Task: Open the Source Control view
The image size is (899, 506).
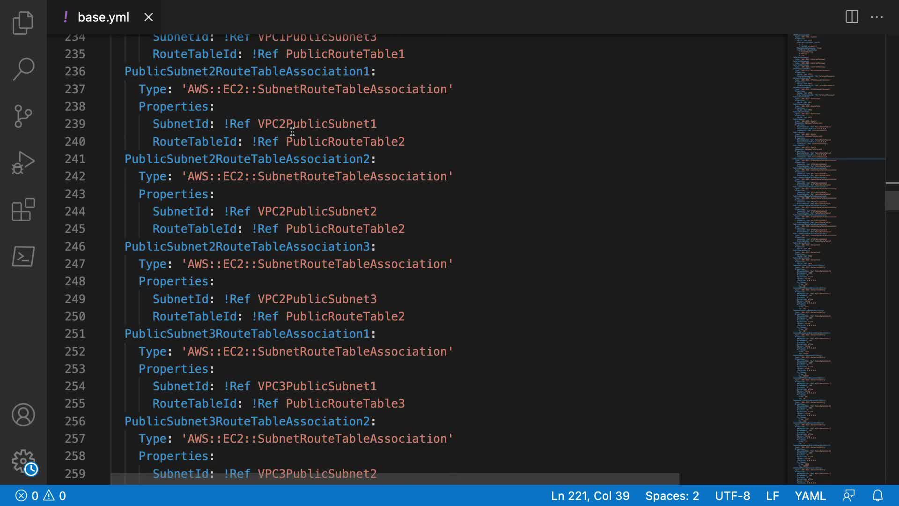Action: click(23, 116)
